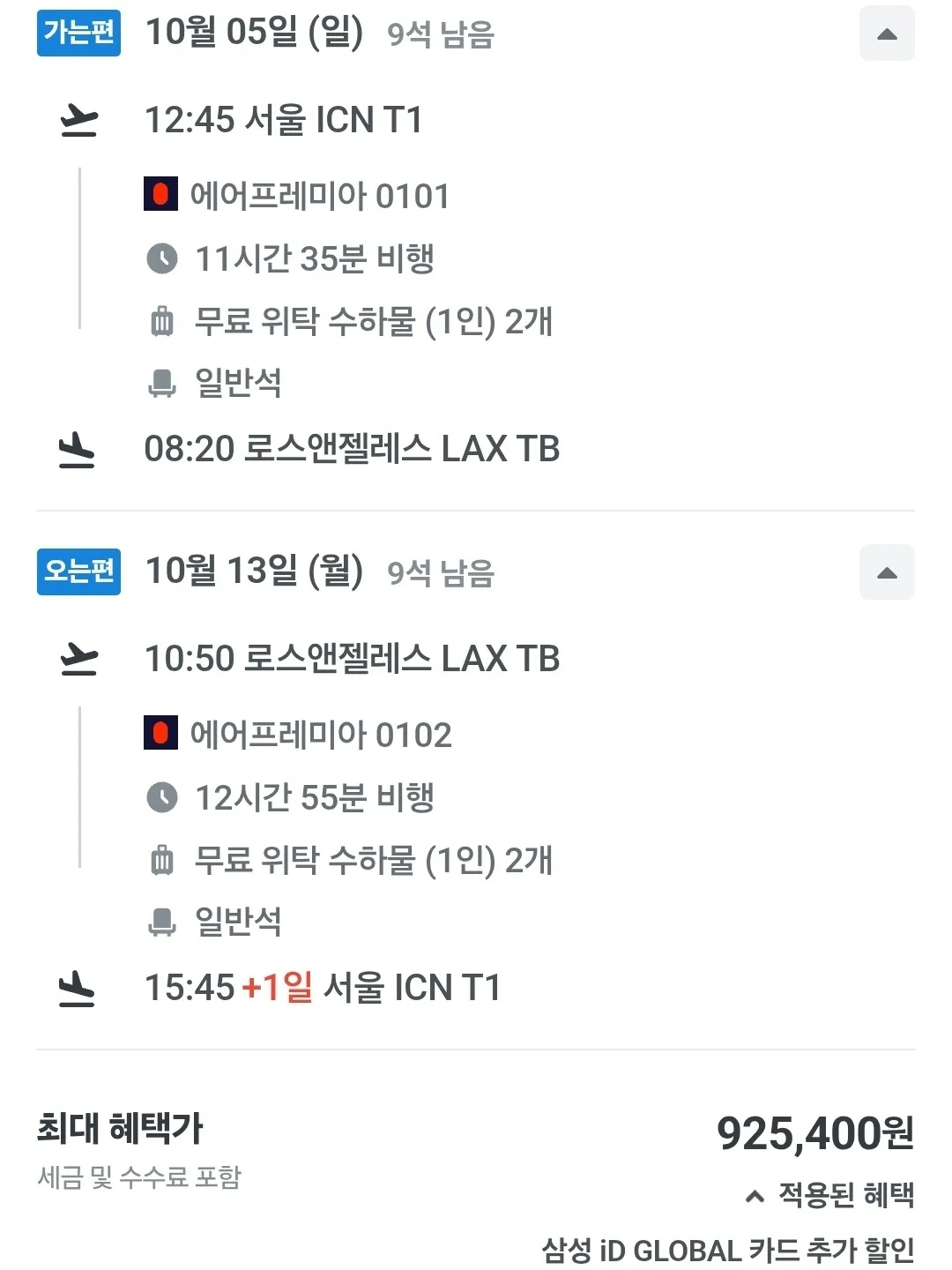The width and height of the screenshot is (952, 1270).
Task: Click the 925,400원 total price
Action: (814, 1134)
